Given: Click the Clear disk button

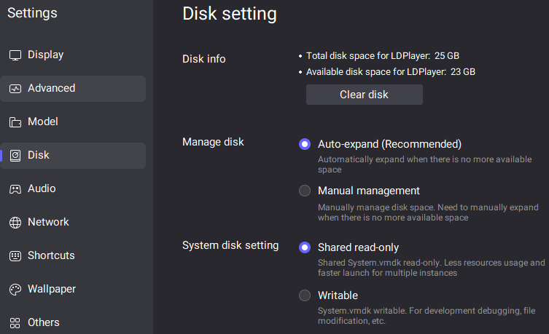Looking at the screenshot, I should [x=365, y=95].
